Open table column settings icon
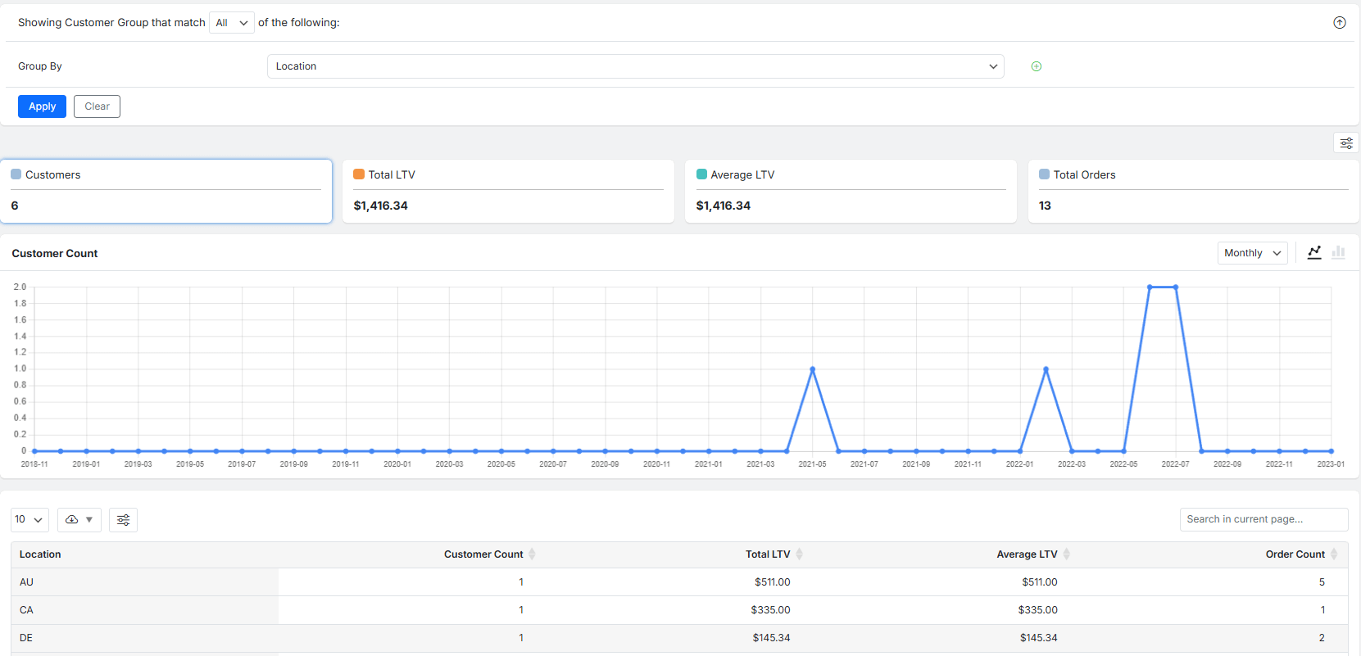This screenshot has width=1361, height=656. click(x=123, y=520)
